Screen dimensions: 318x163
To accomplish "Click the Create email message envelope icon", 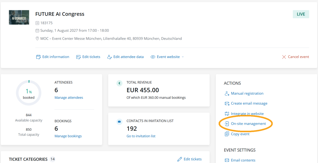I will click(x=227, y=103).
